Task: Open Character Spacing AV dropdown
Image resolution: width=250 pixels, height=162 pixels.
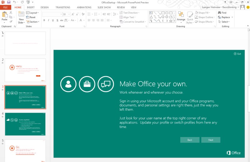Action: (x=67, y=20)
